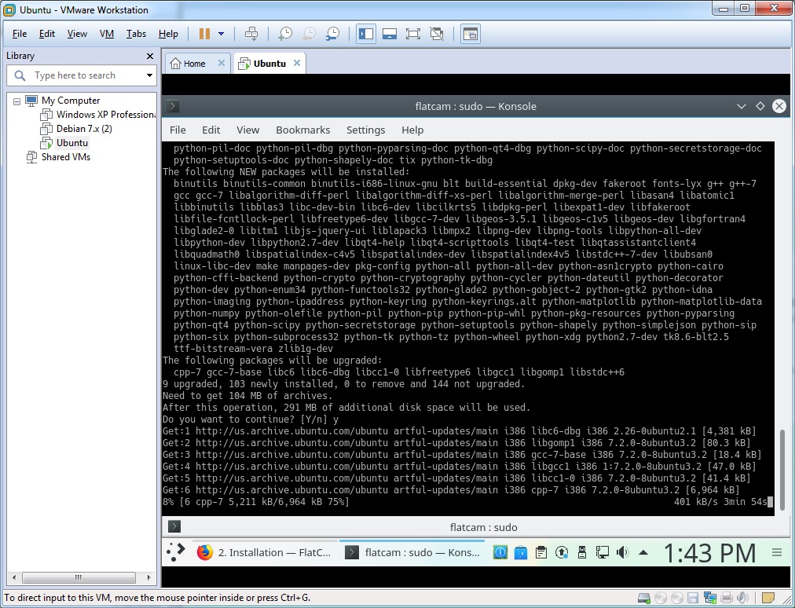Screen dimensions: 795x608
Task: Close the Ubuntu tab
Action: pos(297,63)
